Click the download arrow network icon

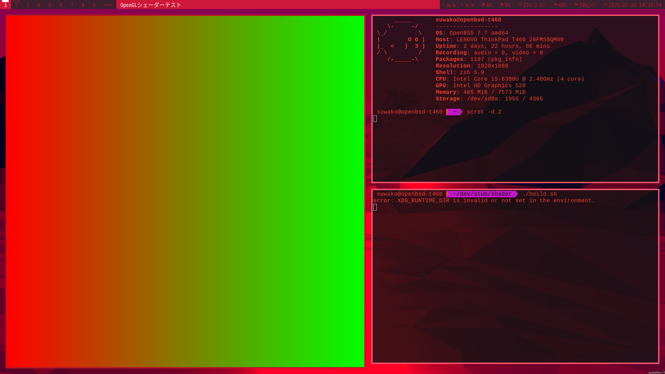(x=462, y=5)
